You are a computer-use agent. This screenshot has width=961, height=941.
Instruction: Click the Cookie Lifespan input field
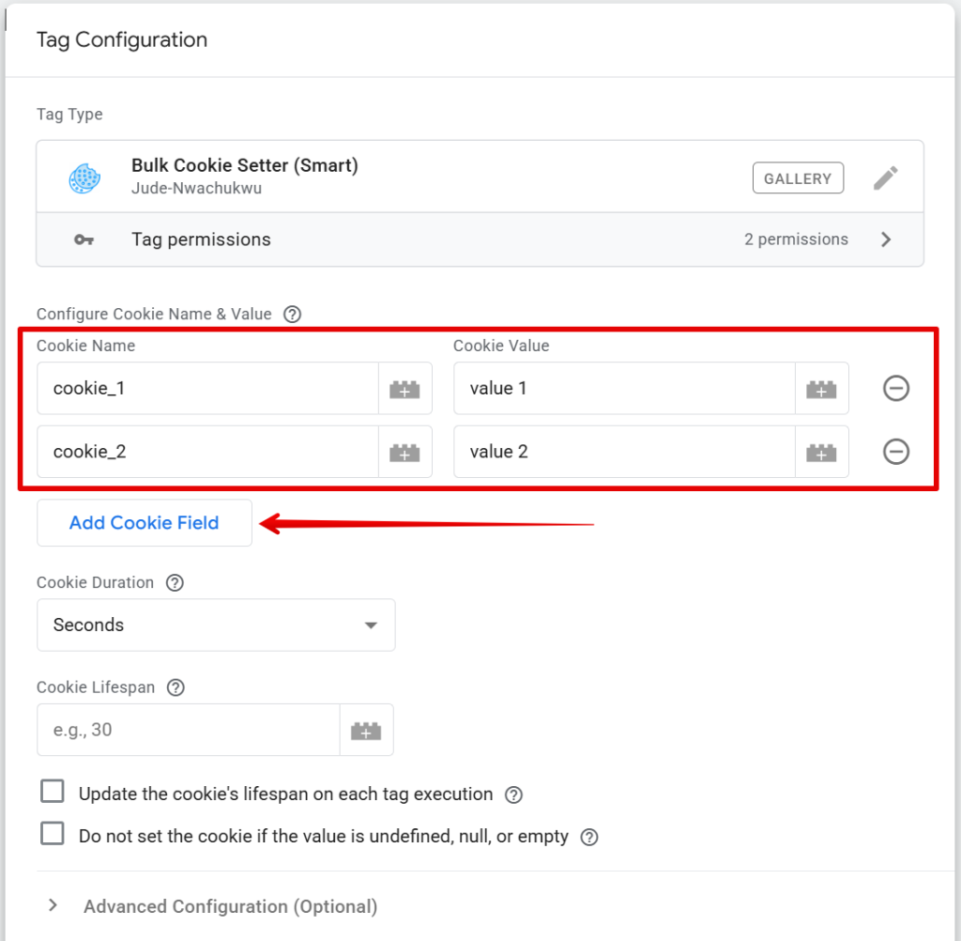pos(188,730)
